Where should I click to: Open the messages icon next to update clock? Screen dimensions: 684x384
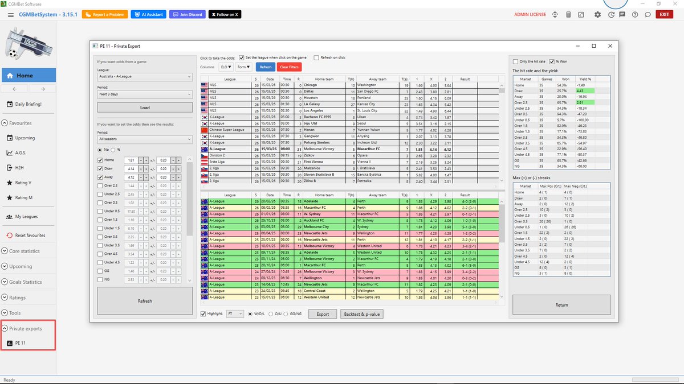click(621, 14)
